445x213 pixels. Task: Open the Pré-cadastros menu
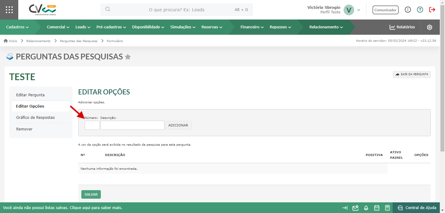click(111, 27)
